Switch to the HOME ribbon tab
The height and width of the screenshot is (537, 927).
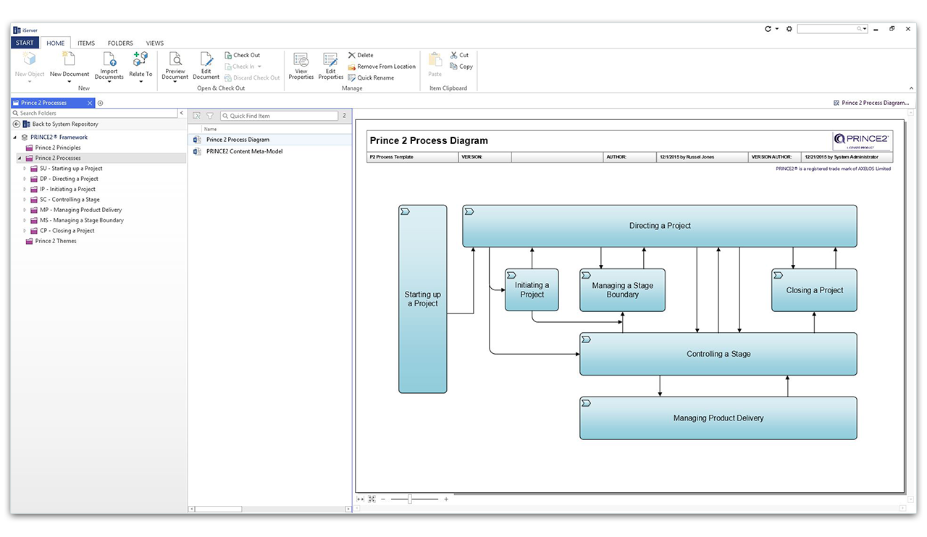coord(56,43)
